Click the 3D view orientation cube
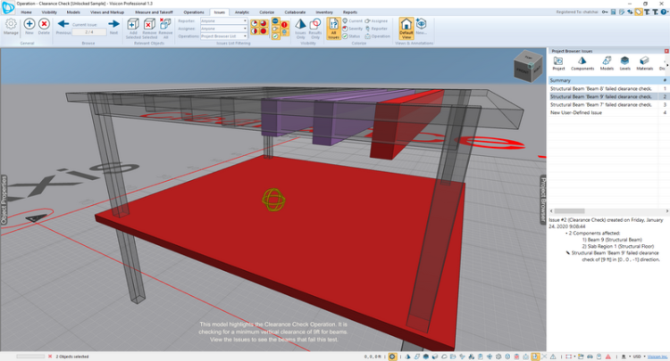 (526, 66)
